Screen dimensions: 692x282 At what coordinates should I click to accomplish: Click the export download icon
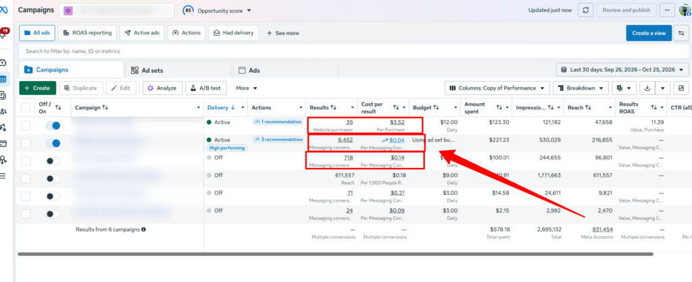click(647, 88)
